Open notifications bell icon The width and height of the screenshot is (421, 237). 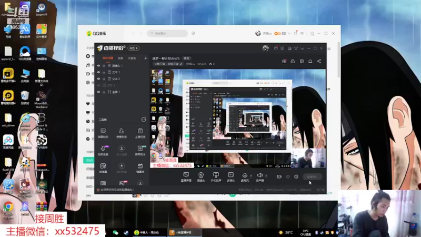pyautogui.click(x=310, y=61)
